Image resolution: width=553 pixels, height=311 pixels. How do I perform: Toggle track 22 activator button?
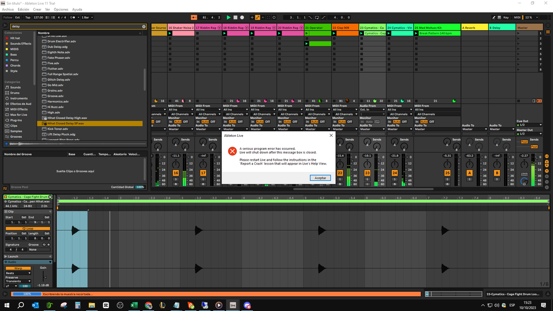340,173
